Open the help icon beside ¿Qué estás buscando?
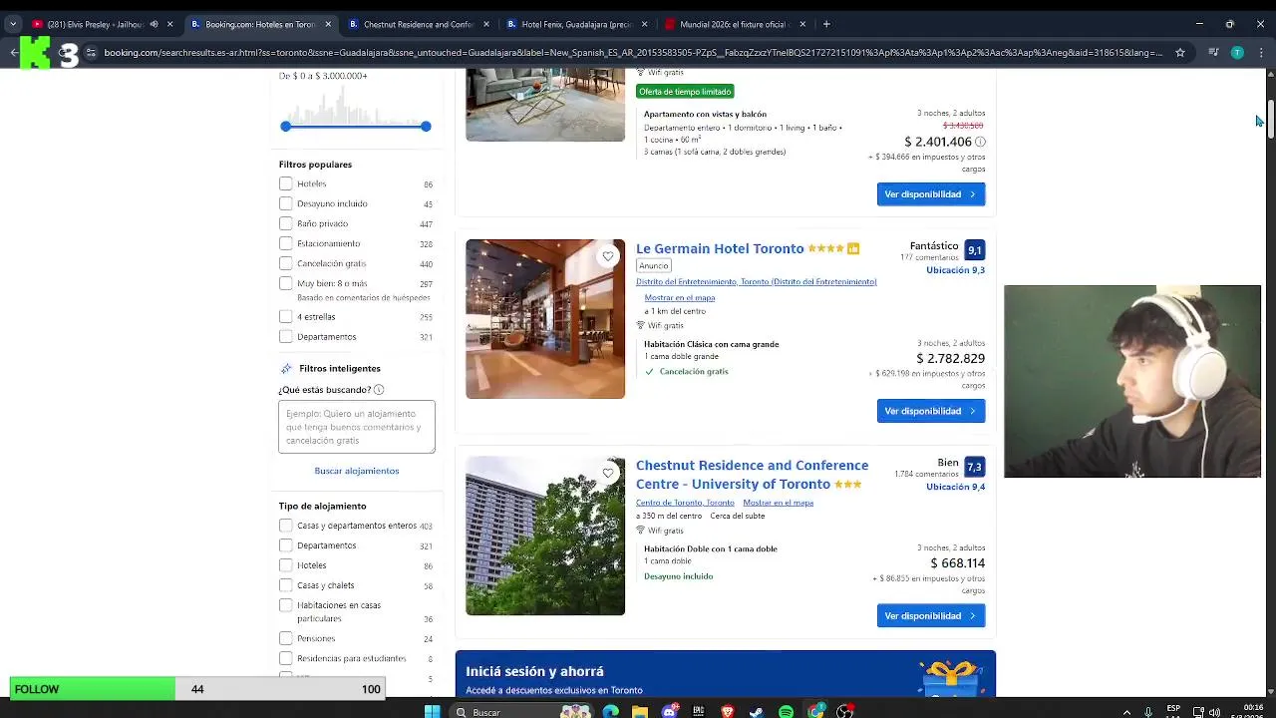 379,390
